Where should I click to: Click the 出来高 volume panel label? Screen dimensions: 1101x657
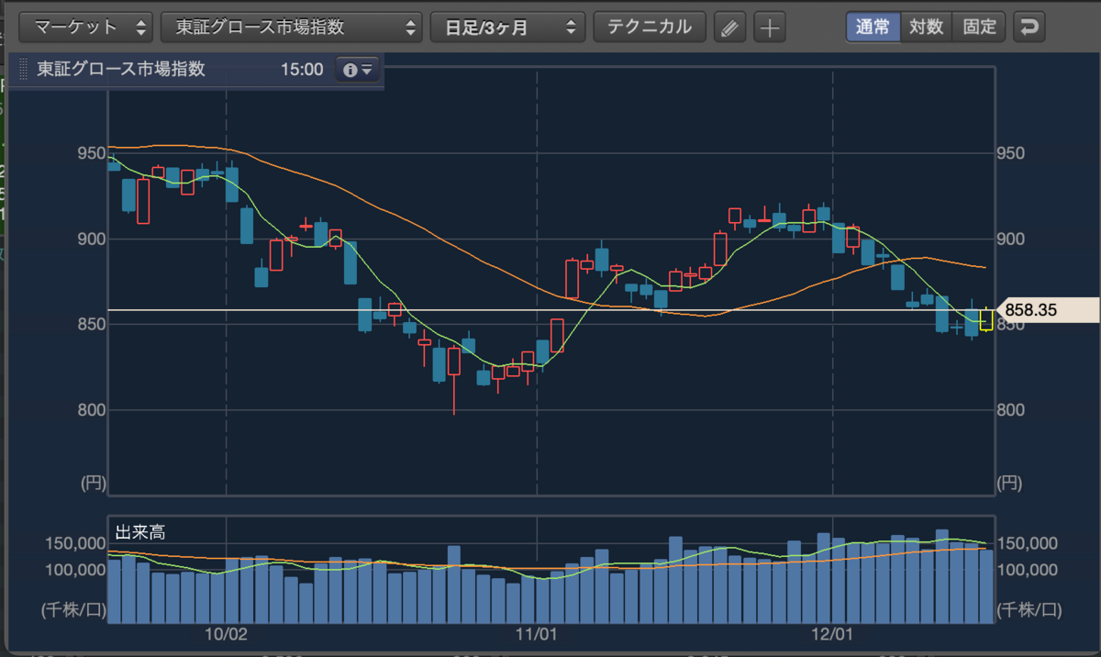tap(140, 532)
